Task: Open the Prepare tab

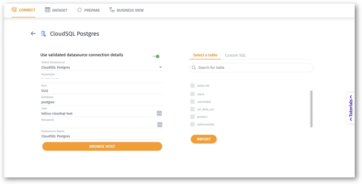Action: [x=88, y=10]
